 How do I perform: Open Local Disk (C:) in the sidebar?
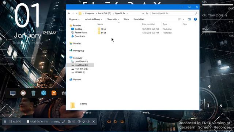click(x=81, y=62)
